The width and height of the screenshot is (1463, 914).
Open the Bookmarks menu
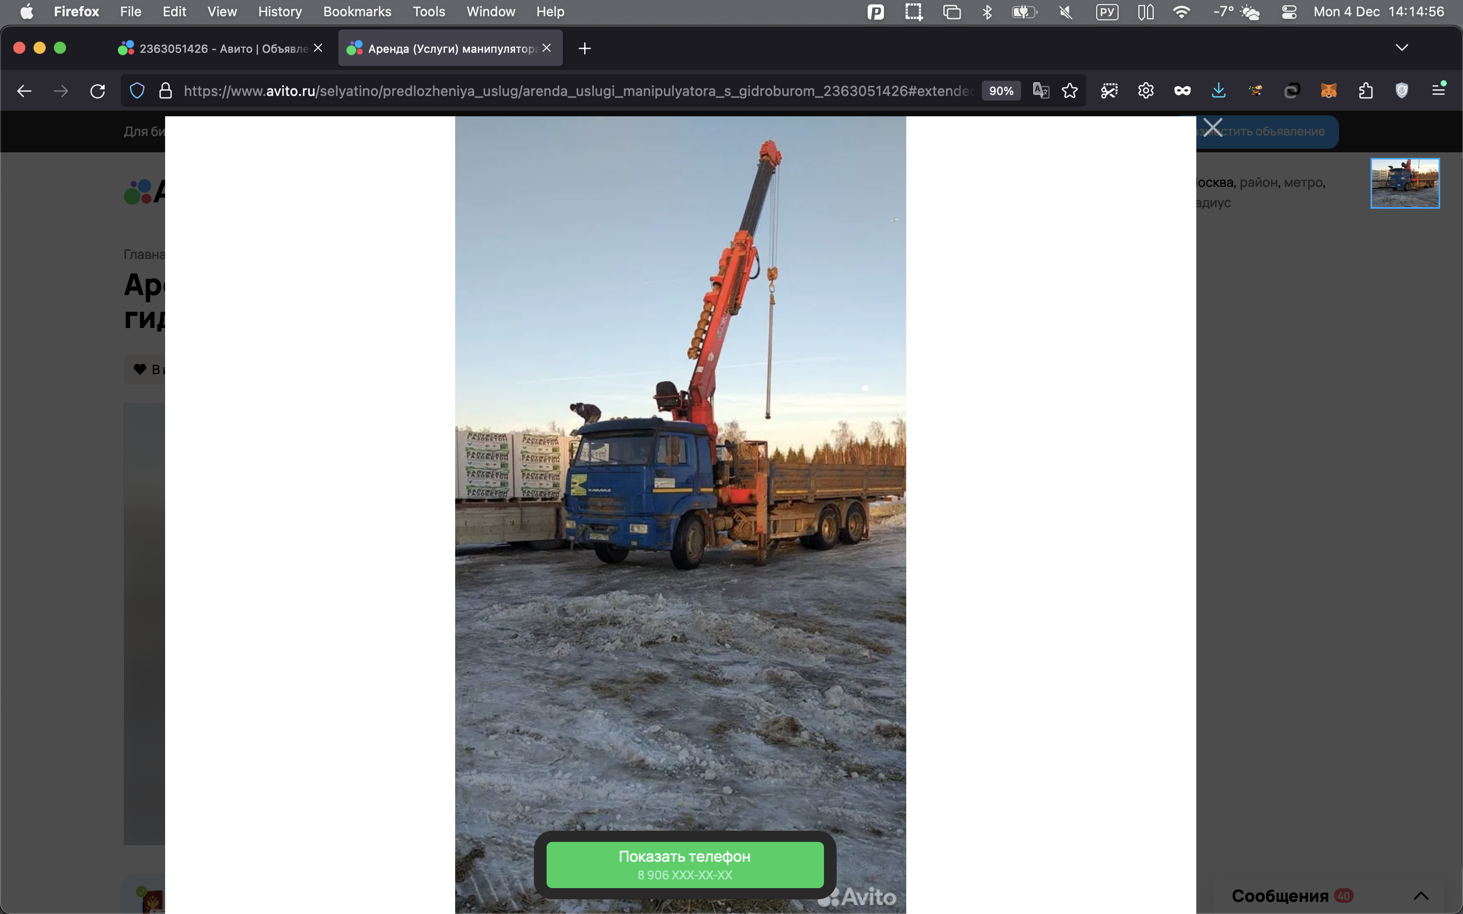(357, 12)
